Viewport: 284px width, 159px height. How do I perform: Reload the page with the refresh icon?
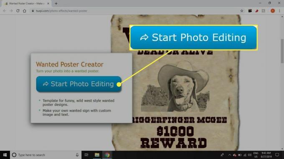pyautogui.click(x=18, y=11)
